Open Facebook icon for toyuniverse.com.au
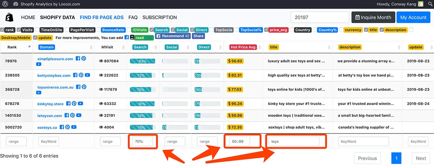 coord(78,87)
